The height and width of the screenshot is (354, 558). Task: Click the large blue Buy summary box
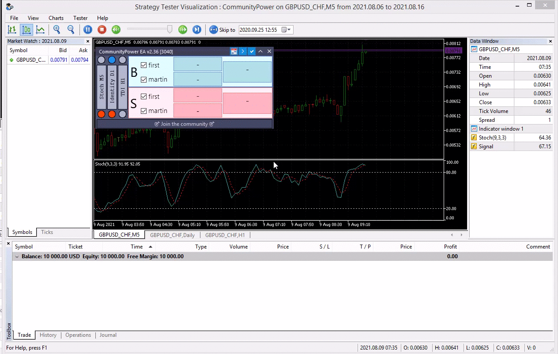point(247,72)
